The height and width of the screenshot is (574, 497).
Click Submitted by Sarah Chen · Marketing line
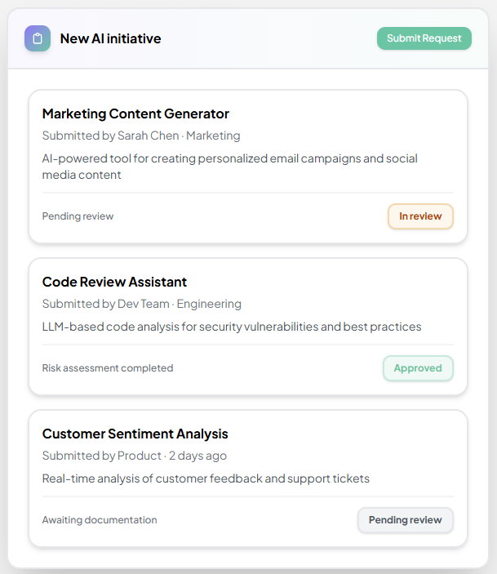click(x=141, y=136)
